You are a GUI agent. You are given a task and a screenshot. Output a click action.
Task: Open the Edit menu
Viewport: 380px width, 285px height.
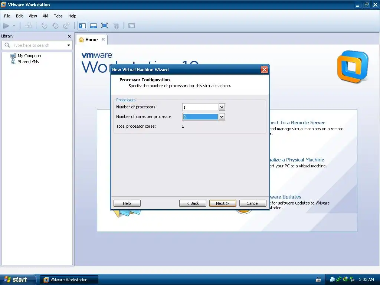coord(19,16)
